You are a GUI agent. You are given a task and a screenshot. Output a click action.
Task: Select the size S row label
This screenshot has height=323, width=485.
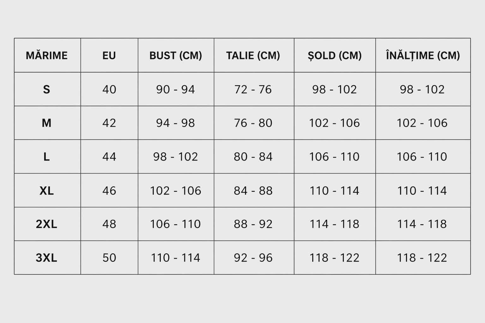click(x=47, y=90)
